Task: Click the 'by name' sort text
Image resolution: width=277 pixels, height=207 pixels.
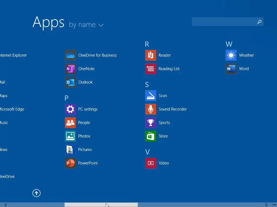Action: click(82, 25)
